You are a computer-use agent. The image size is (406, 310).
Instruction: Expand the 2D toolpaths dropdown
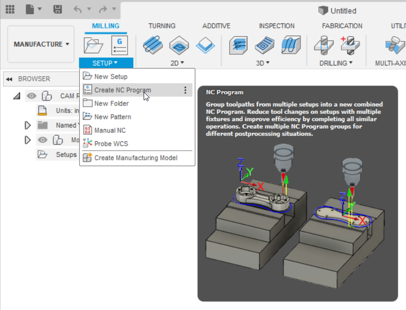[x=177, y=63]
